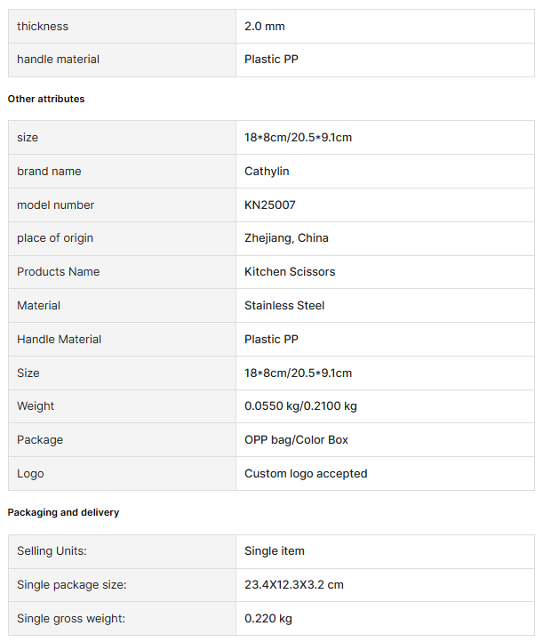This screenshot has width=543, height=642.
Task: Select the OPP bag/Color Box value
Action: click(x=296, y=440)
